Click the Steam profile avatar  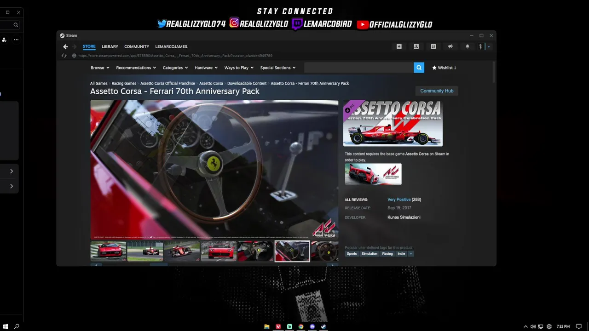pyautogui.click(x=481, y=46)
